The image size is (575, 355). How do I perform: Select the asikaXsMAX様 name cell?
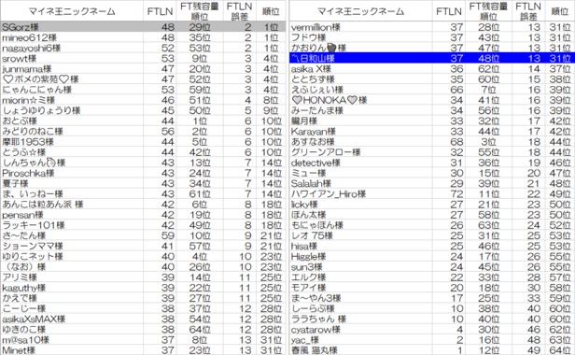point(72,319)
